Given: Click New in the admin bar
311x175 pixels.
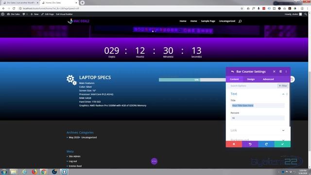Looking at the screenshot, I should [35, 14].
